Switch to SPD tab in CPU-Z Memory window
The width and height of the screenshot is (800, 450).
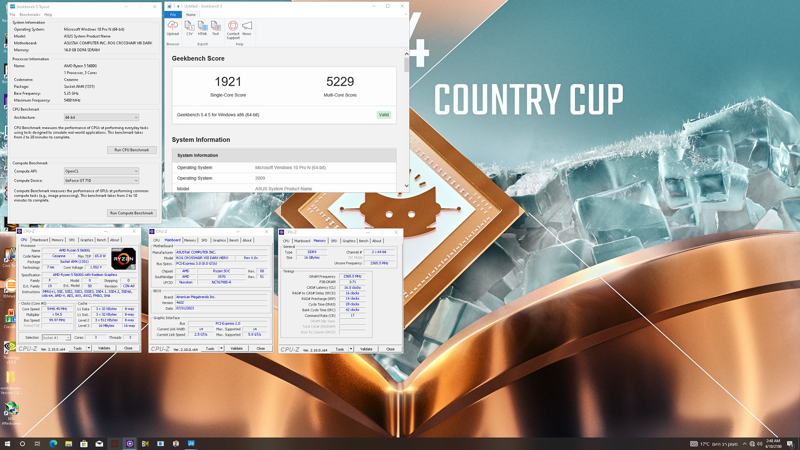tap(334, 241)
